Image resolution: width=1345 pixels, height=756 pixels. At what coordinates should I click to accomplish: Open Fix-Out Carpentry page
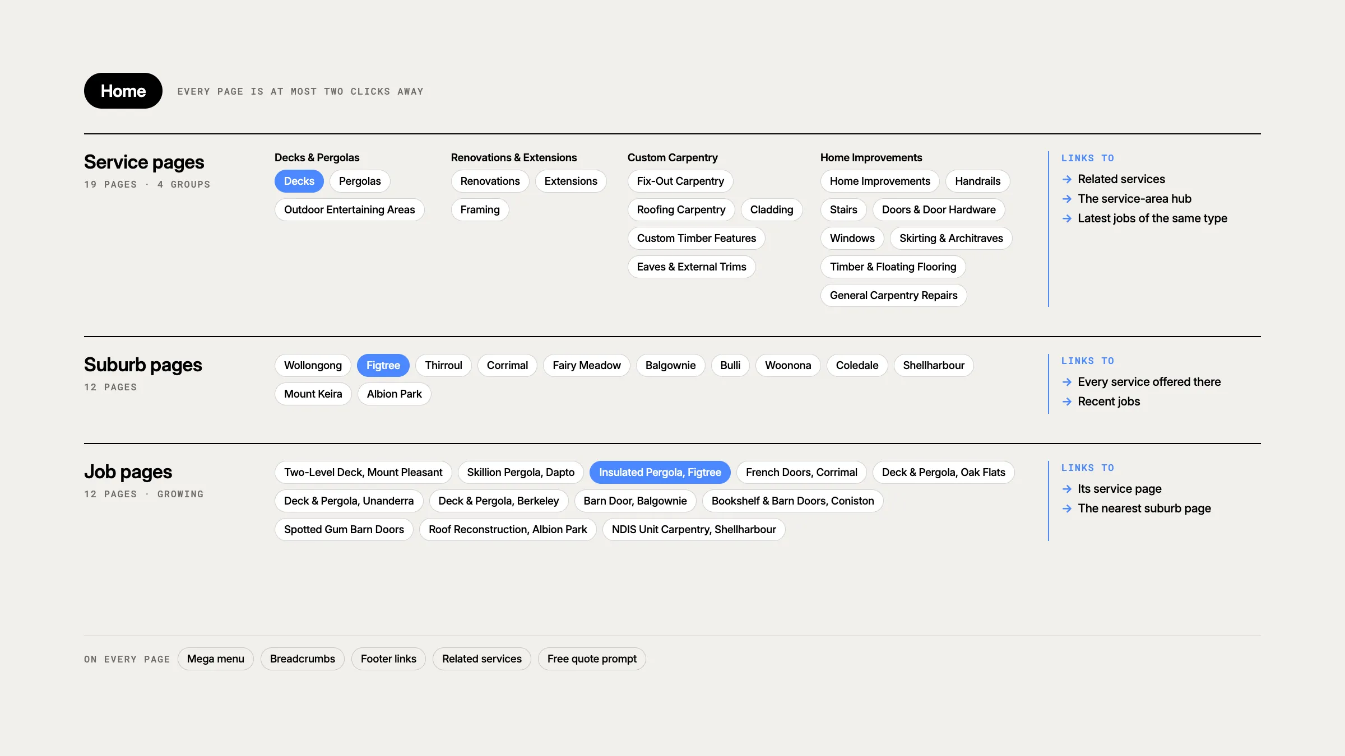pyautogui.click(x=680, y=181)
